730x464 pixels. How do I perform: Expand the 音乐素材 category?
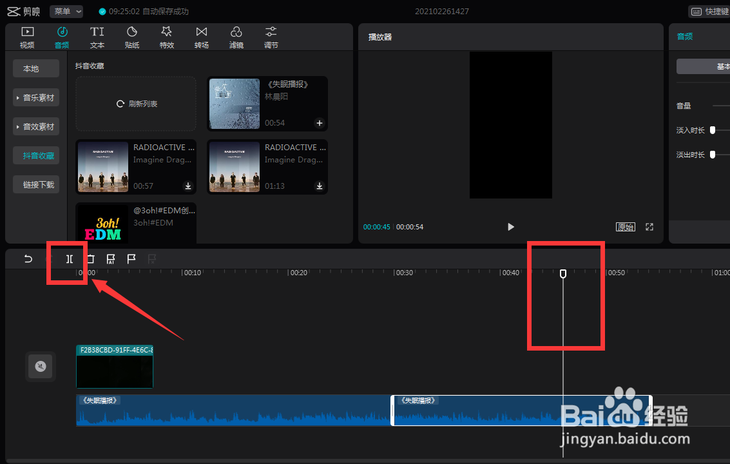[36, 97]
